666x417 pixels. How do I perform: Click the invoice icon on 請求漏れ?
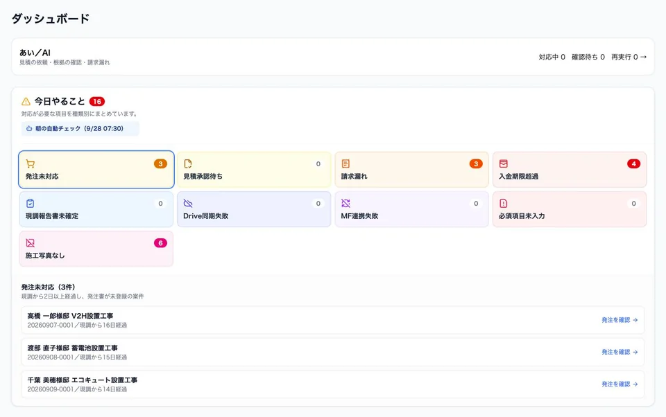[x=345, y=163]
